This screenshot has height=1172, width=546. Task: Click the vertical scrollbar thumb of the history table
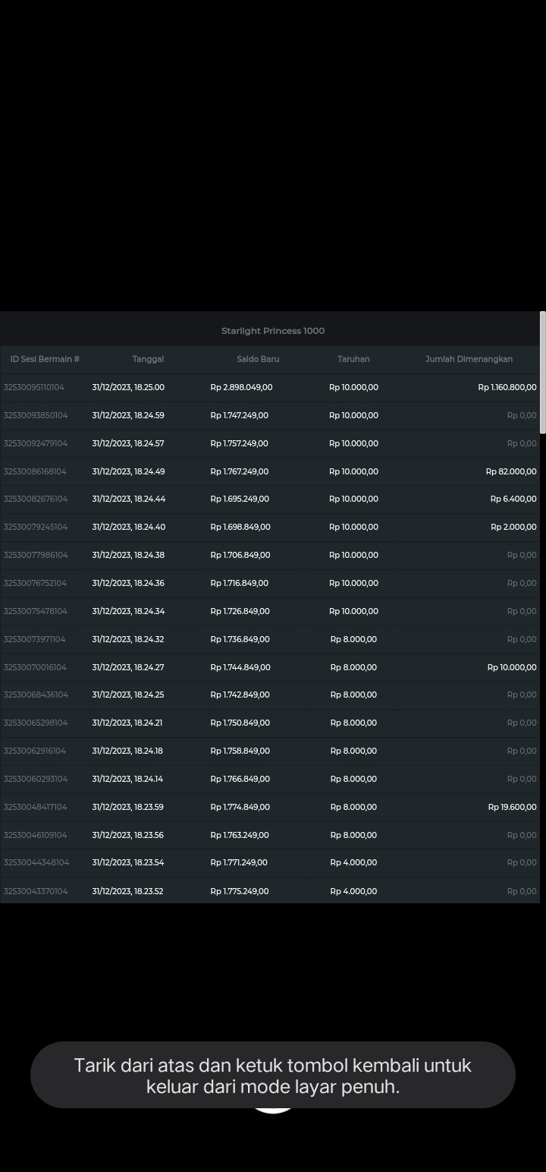point(542,372)
